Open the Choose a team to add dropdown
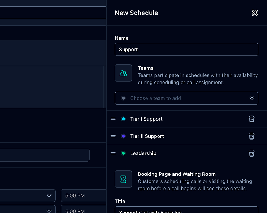Image resolution: width=267 pixels, height=213 pixels. point(186,98)
